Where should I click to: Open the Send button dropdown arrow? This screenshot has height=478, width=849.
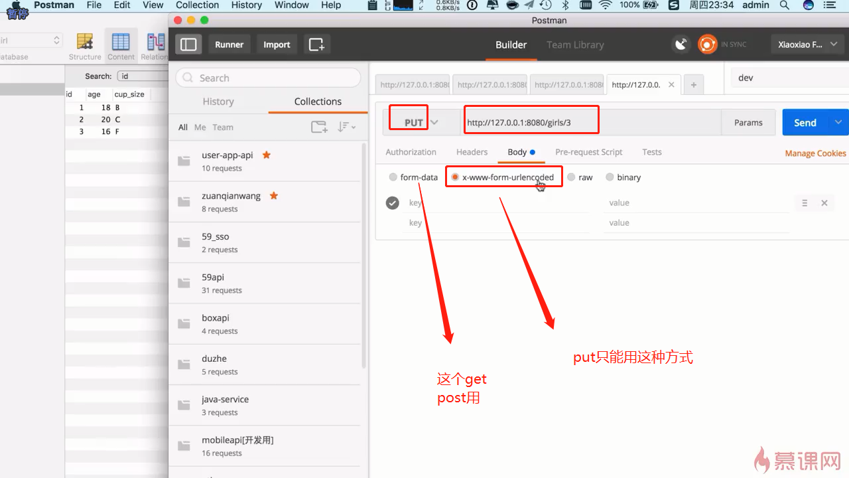(838, 122)
